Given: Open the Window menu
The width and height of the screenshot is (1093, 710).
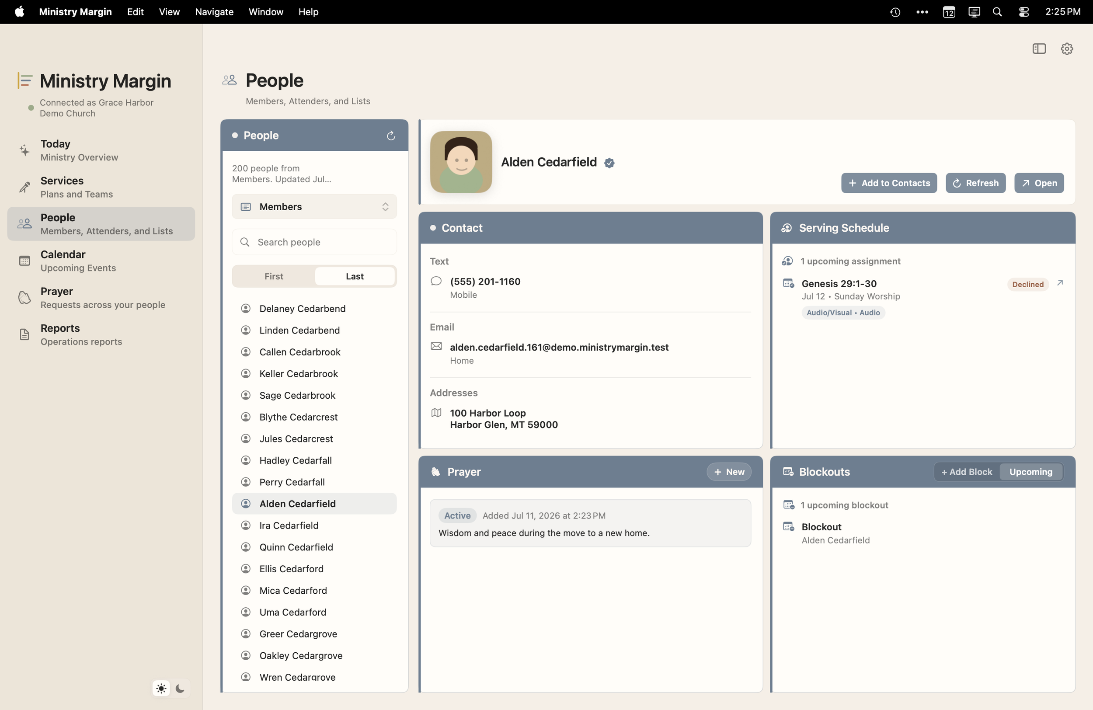Looking at the screenshot, I should pyautogui.click(x=266, y=12).
